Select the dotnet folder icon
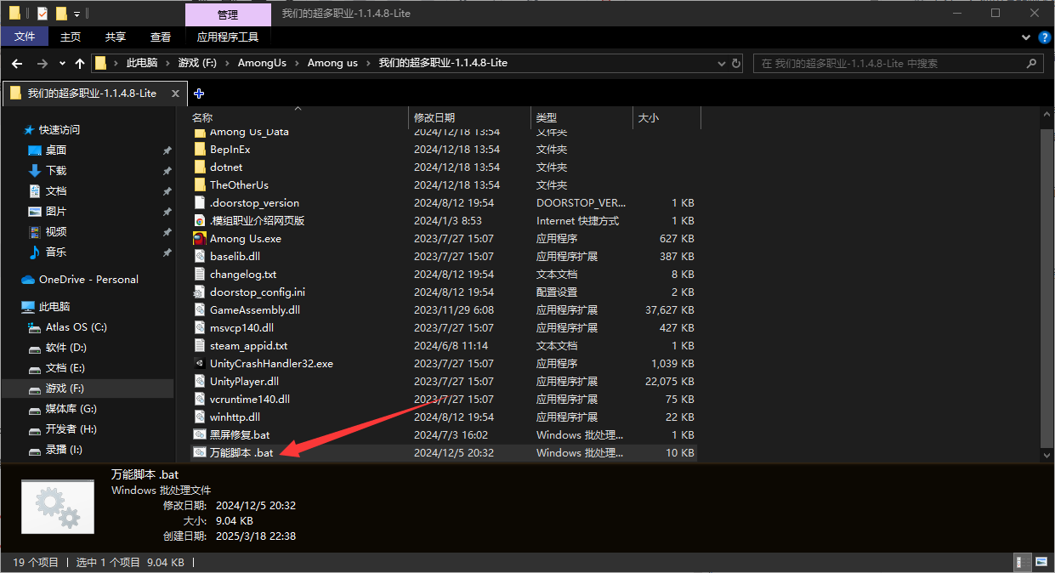This screenshot has width=1055, height=573. (200, 167)
